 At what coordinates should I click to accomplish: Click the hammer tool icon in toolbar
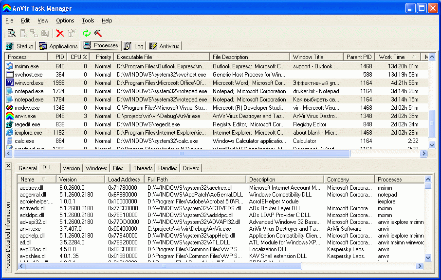click(x=98, y=33)
